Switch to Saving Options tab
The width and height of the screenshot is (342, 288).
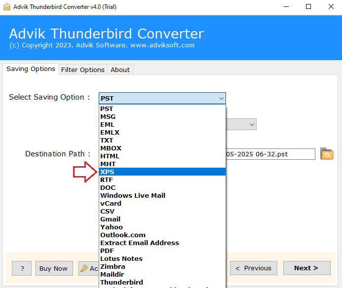click(x=31, y=69)
